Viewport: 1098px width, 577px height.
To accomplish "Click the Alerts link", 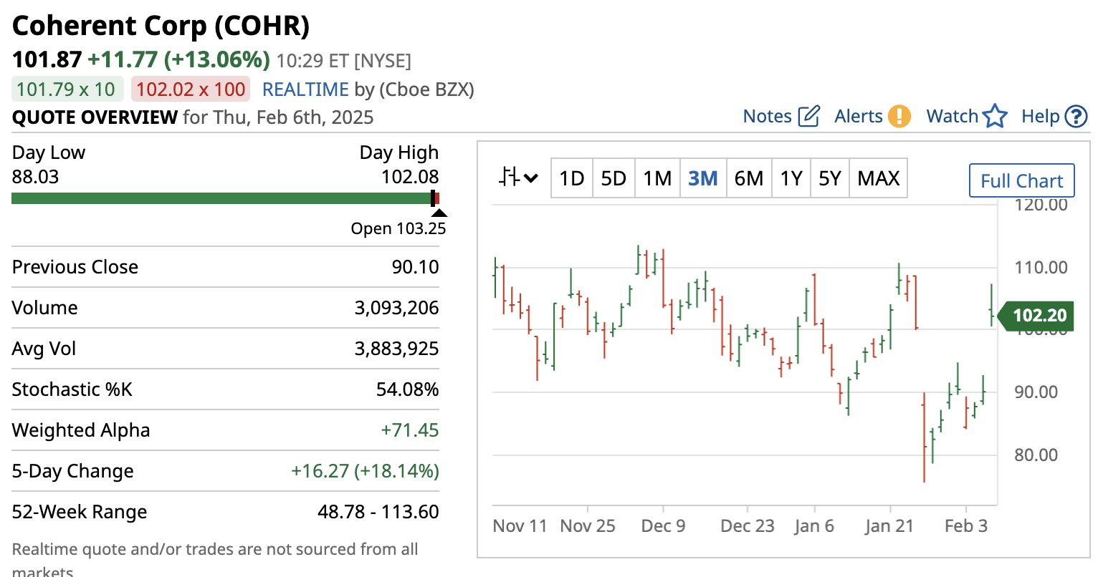I will (x=859, y=116).
